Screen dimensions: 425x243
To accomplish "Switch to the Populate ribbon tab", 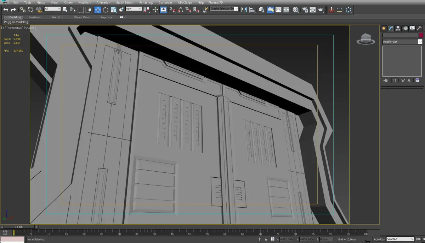I will pyautogui.click(x=106, y=17).
